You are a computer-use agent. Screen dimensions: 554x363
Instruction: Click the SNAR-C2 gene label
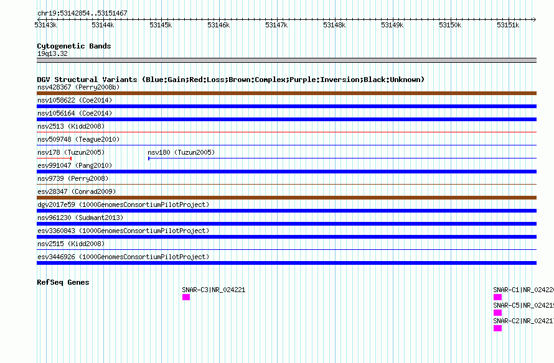pos(523,321)
